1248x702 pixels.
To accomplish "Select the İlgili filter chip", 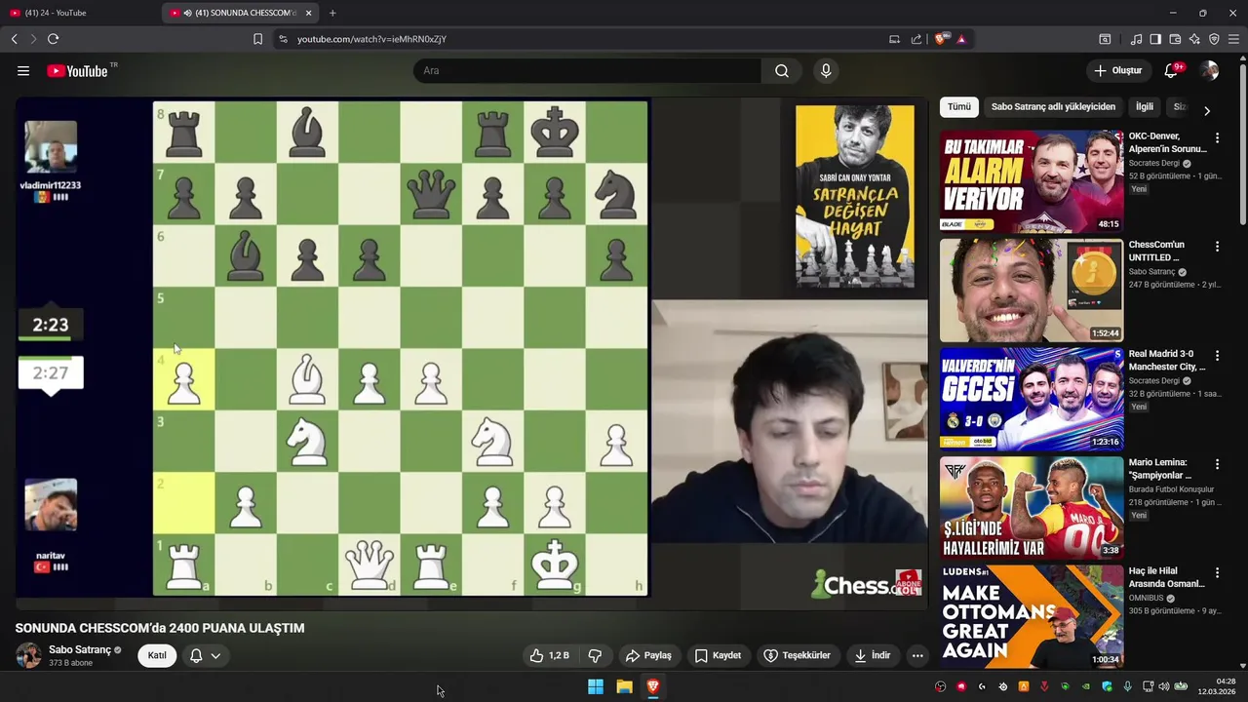I will coord(1145,107).
